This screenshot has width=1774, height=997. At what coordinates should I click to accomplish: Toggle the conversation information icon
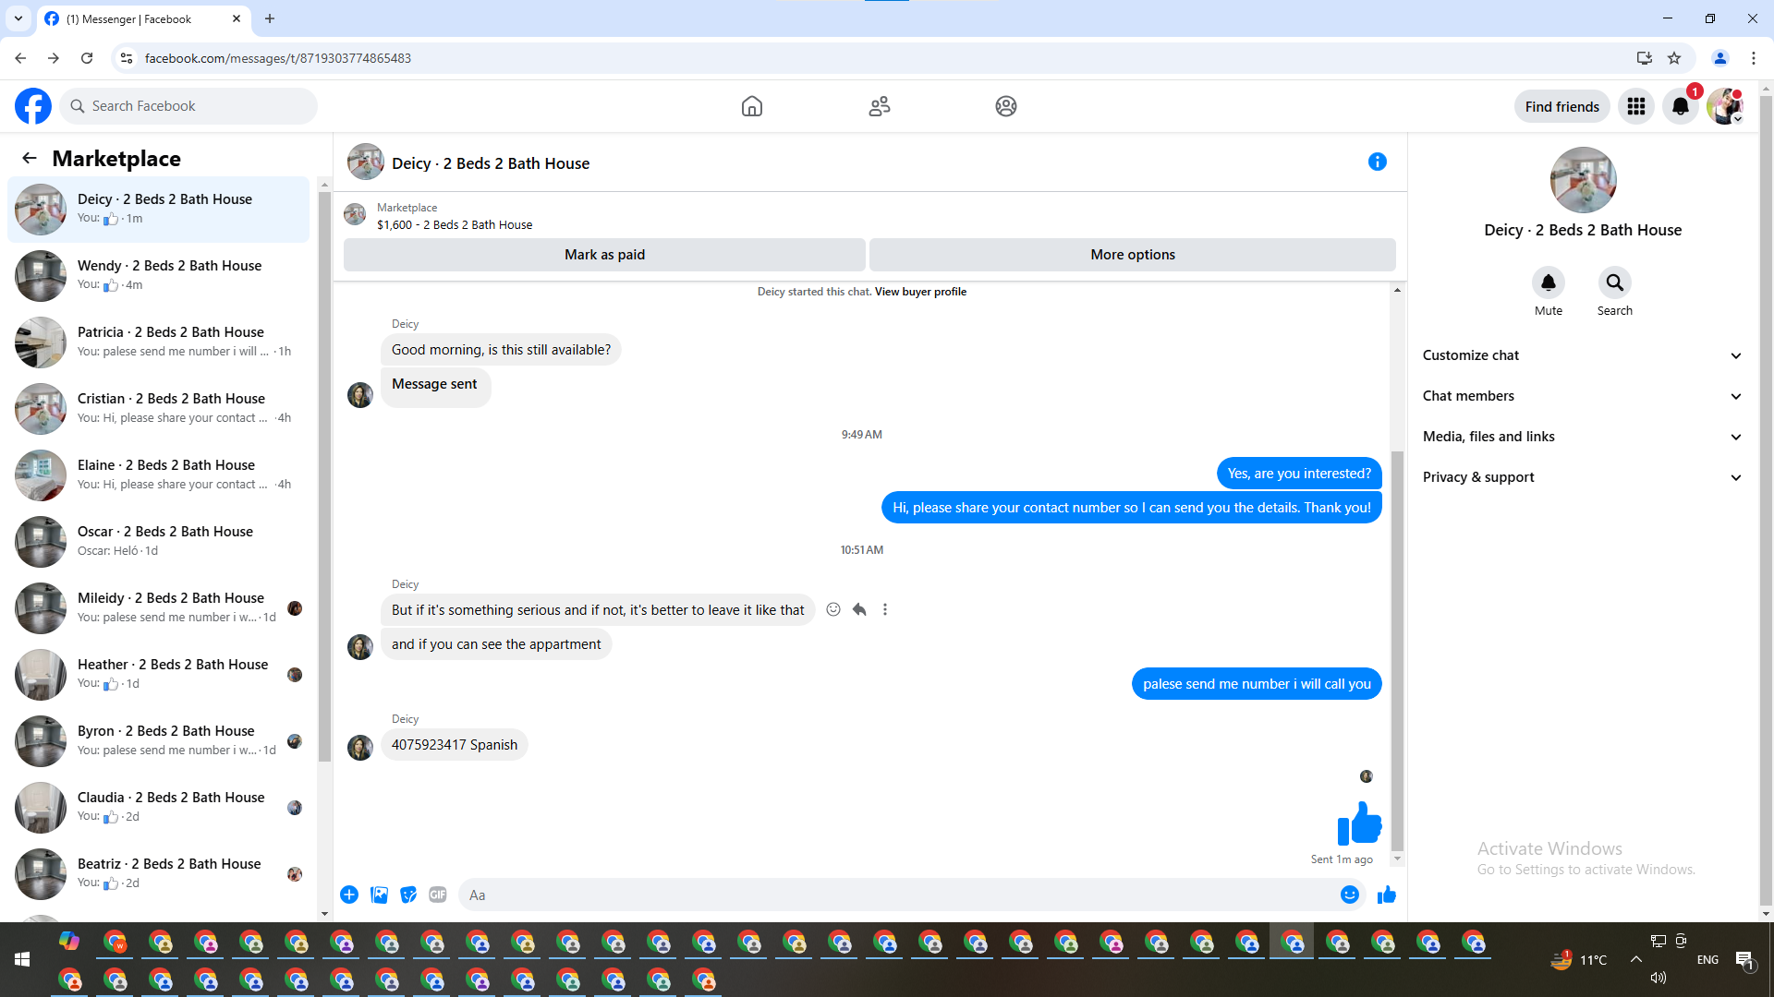pyautogui.click(x=1378, y=162)
